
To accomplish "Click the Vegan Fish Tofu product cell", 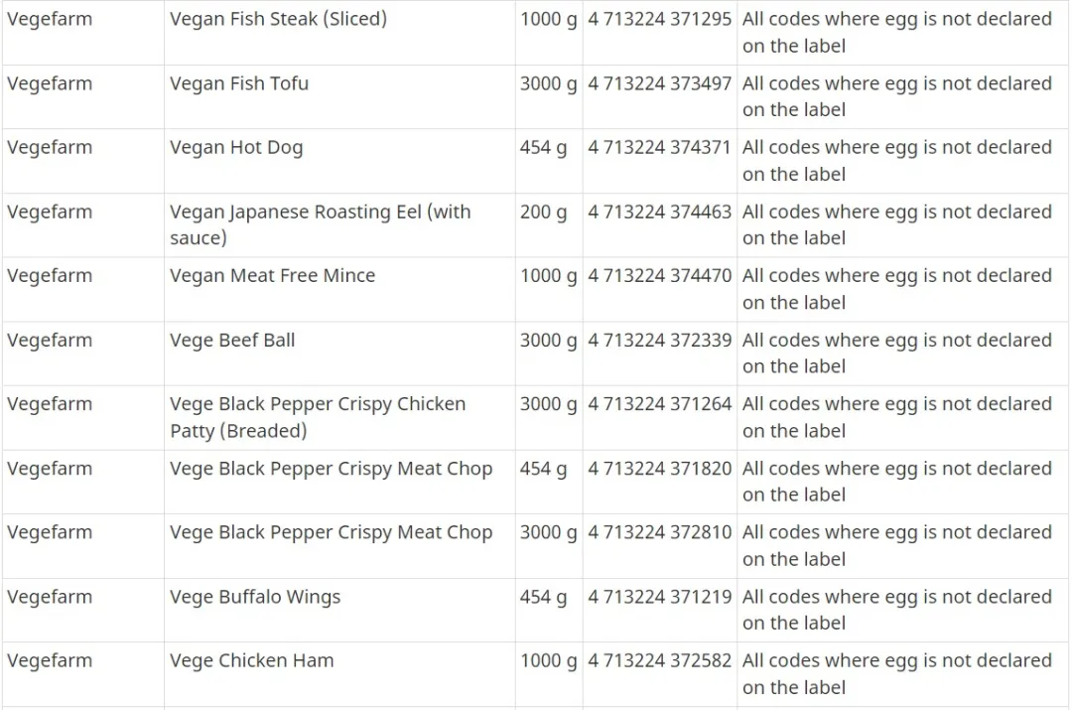I will (x=339, y=97).
